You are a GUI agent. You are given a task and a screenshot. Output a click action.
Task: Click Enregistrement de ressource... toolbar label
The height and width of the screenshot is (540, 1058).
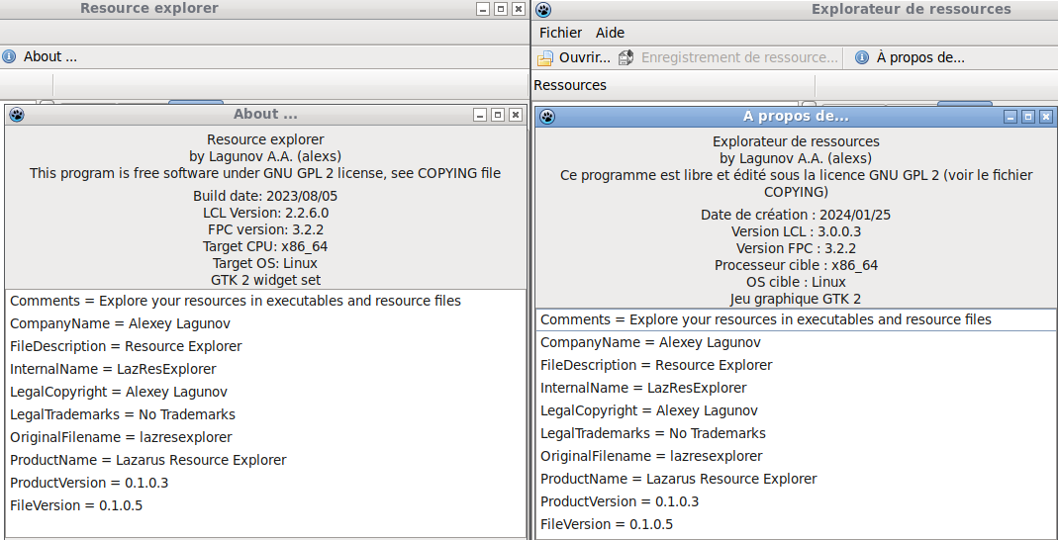click(x=739, y=58)
